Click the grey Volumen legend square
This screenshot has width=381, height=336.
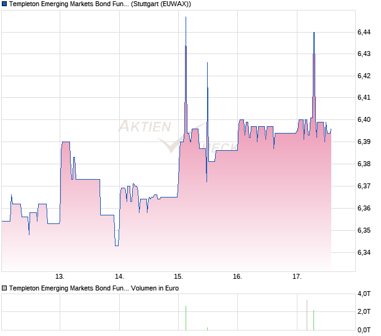(x=5, y=288)
